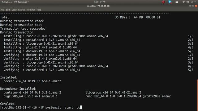Open the Search menu

click(21, 10)
